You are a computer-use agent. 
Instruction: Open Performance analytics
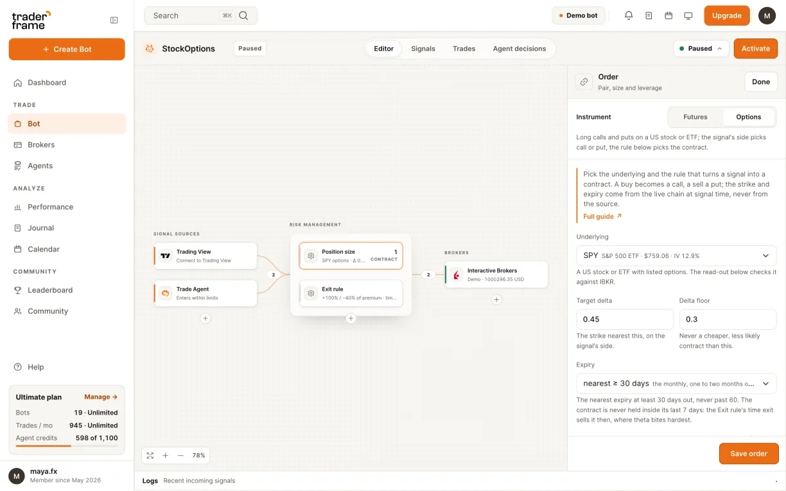tap(67, 207)
